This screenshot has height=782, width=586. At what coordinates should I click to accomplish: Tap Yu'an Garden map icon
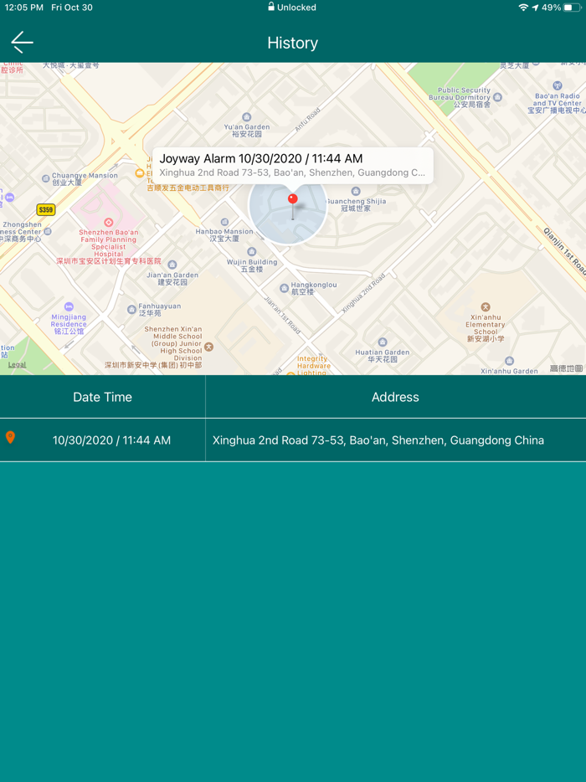[x=246, y=118]
